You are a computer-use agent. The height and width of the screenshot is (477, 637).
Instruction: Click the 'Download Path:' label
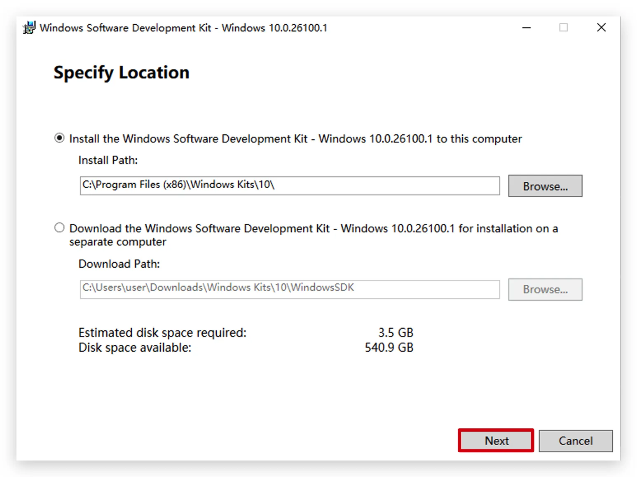tap(119, 264)
